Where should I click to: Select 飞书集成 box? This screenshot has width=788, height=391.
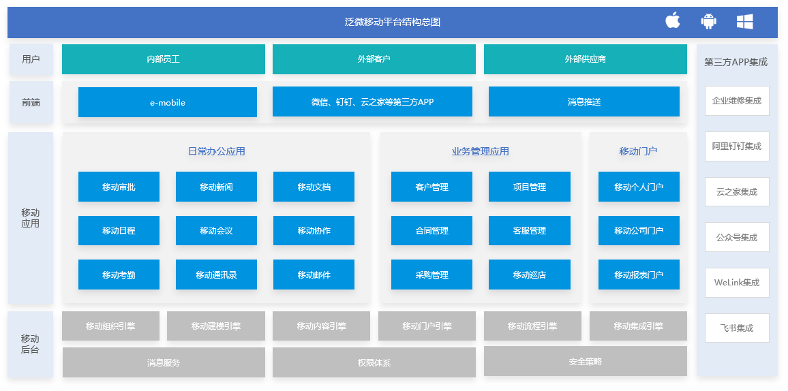[x=737, y=328]
